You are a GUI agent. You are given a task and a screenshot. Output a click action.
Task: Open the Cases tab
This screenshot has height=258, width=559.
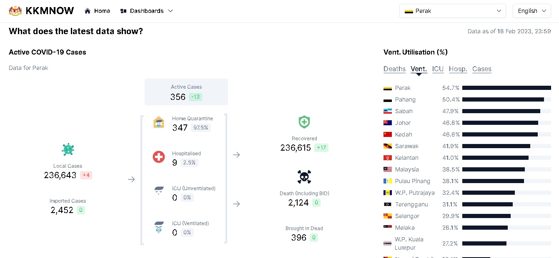(x=481, y=69)
